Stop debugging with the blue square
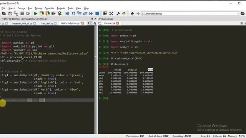Screen dimensions: 246x138 point(97,14)
